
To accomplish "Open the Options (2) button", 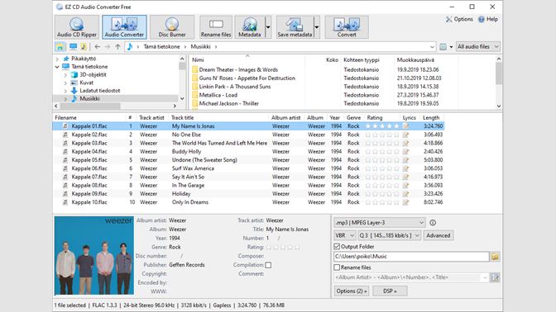I will (x=352, y=291).
